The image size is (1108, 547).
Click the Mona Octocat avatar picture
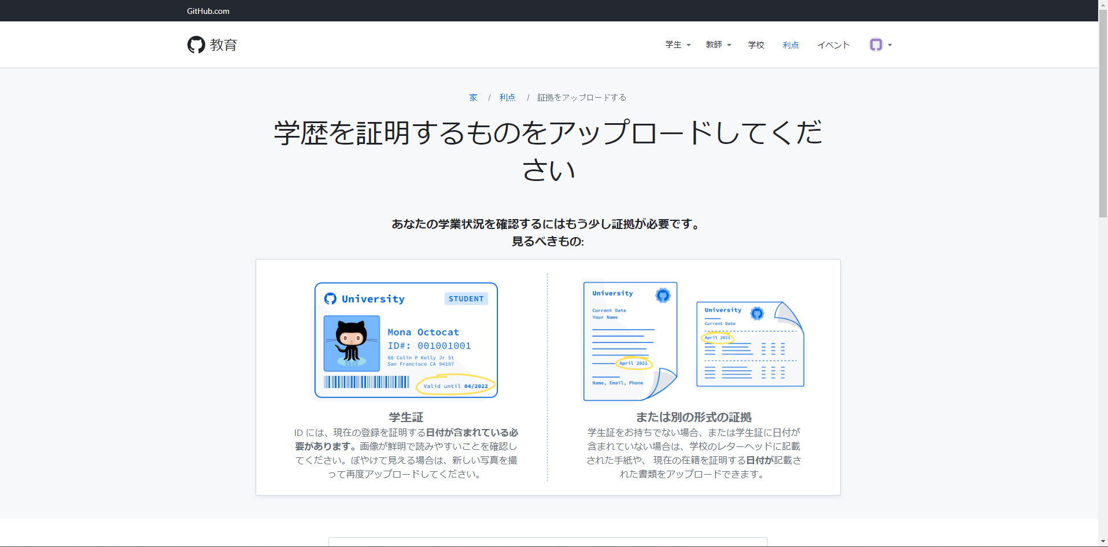[352, 343]
